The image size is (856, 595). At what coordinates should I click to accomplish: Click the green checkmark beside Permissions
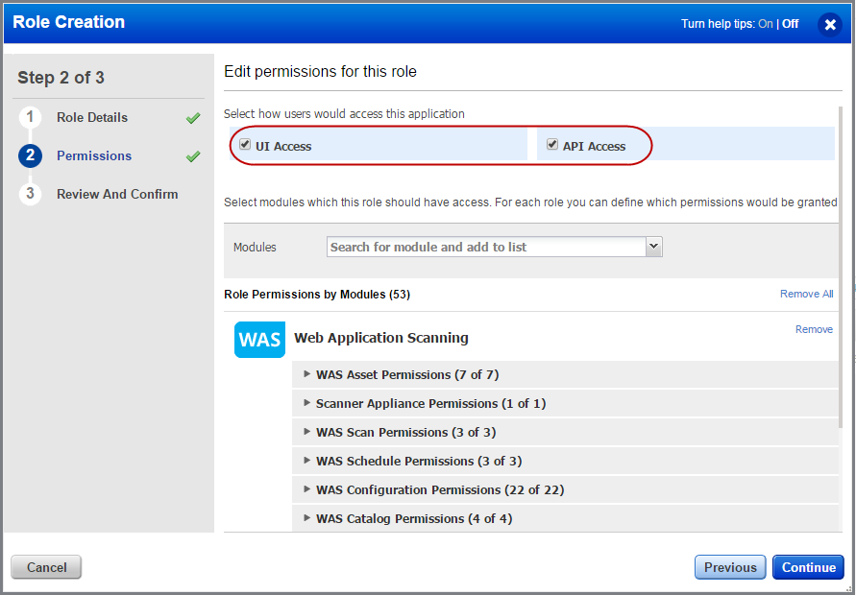click(192, 155)
